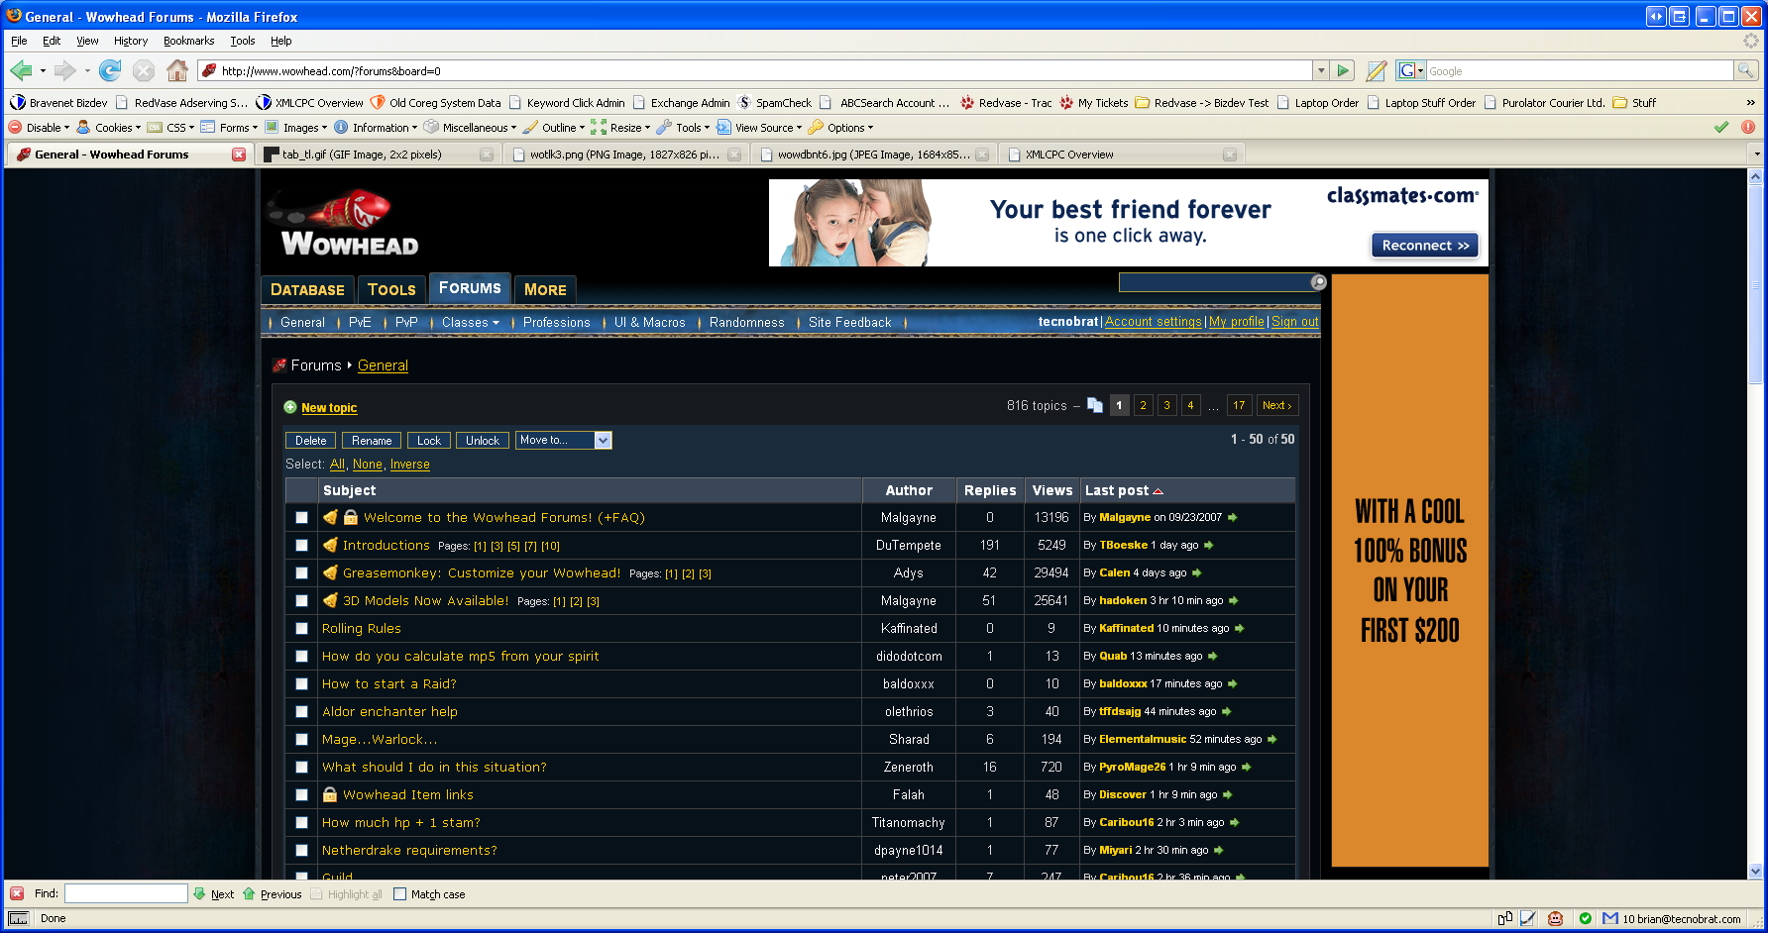
Task: Jump to last post by Calen arrow
Action: [x=1196, y=572]
